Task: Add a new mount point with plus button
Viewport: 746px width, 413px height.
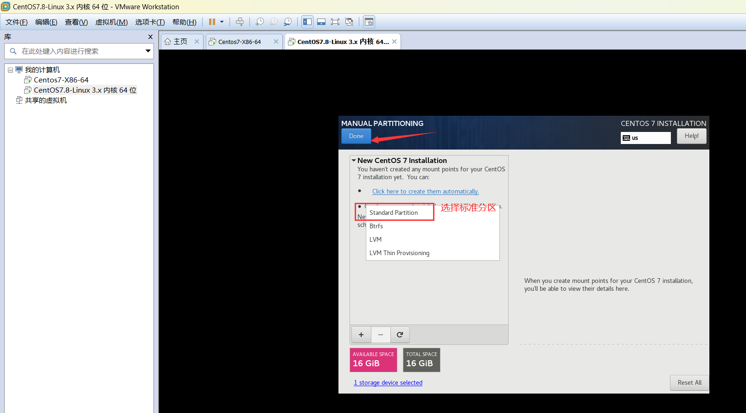Action: point(361,335)
